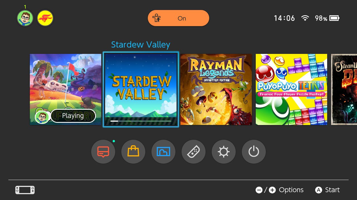The width and height of the screenshot is (357, 200).
Task: Click the Stardew Valley download progress bar
Action: 141,121
